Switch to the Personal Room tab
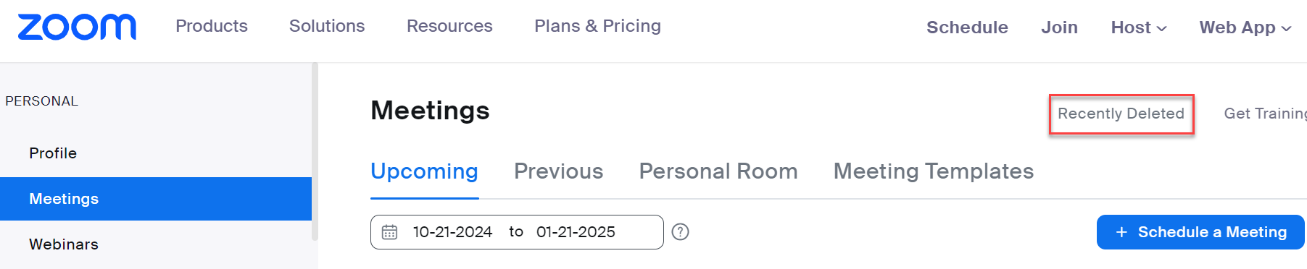This screenshot has width=1307, height=269. pyautogui.click(x=718, y=171)
